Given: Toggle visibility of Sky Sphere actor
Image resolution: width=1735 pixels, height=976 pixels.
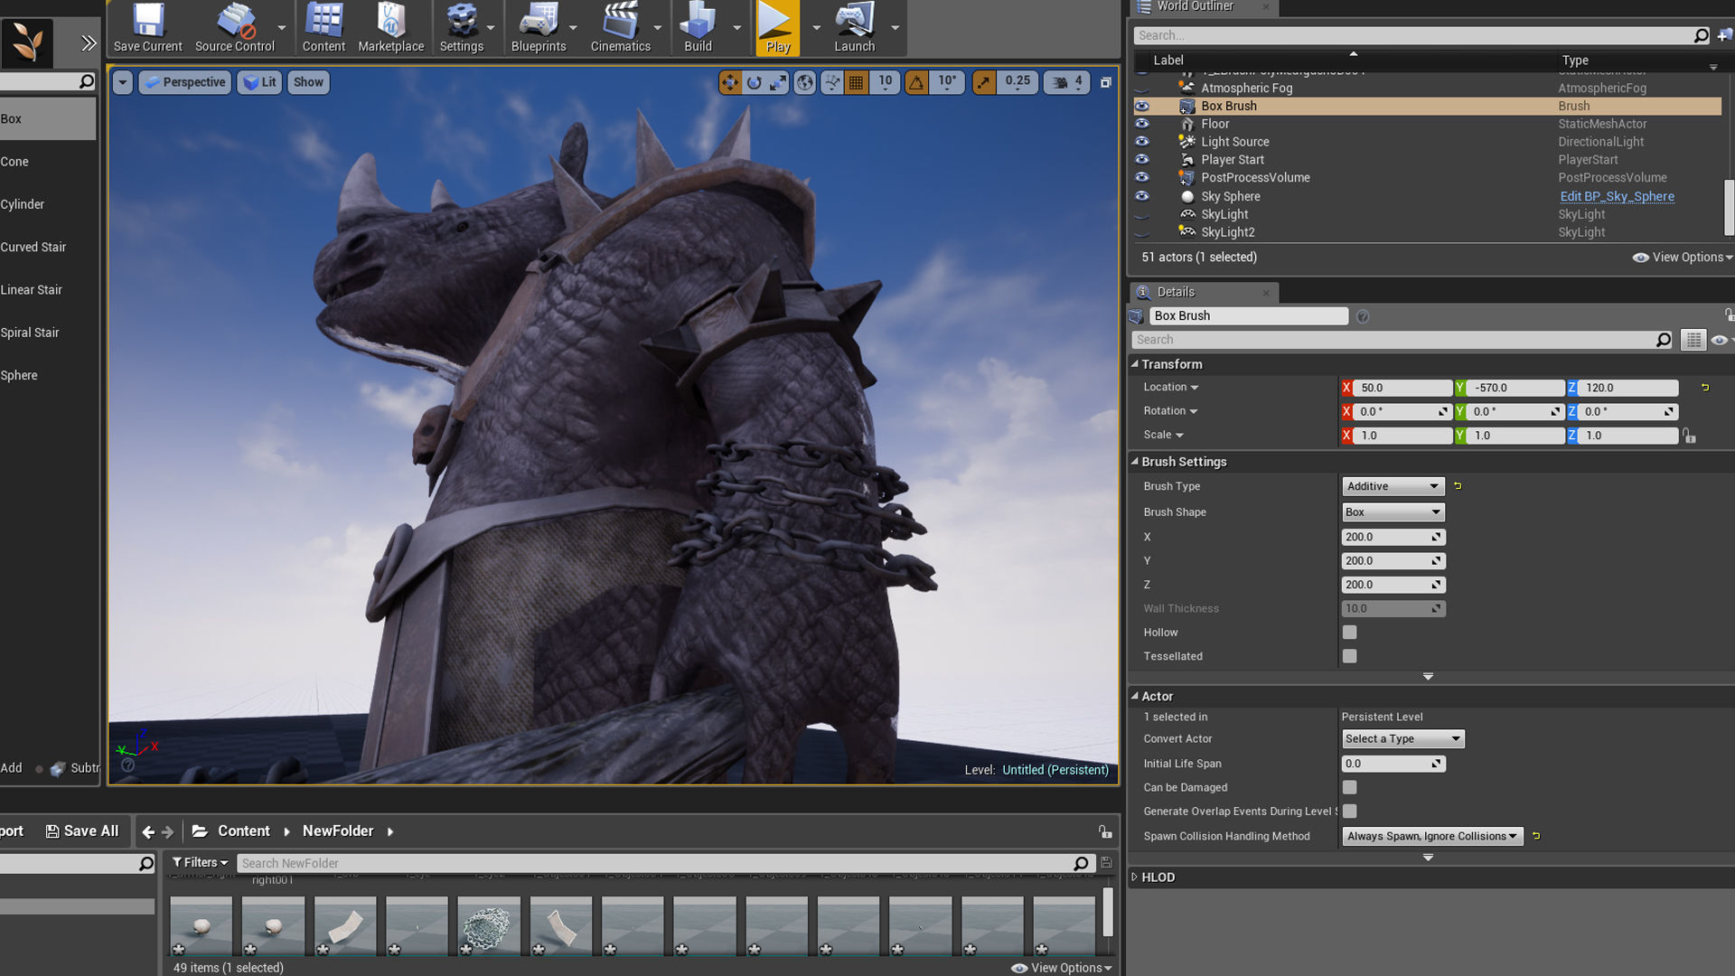Looking at the screenshot, I should [1142, 196].
